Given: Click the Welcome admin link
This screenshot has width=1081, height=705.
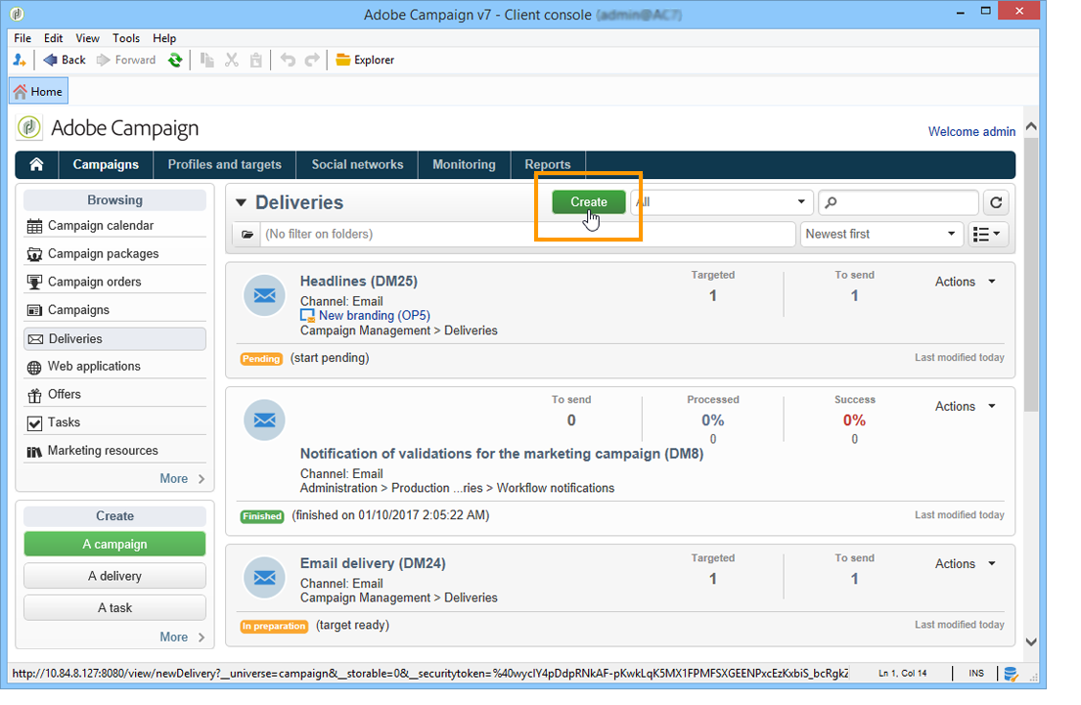Looking at the screenshot, I should click(971, 132).
